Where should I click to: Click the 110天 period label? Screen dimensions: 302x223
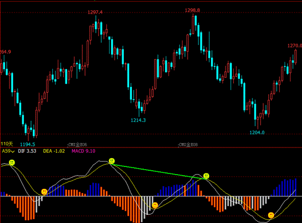click(7, 144)
